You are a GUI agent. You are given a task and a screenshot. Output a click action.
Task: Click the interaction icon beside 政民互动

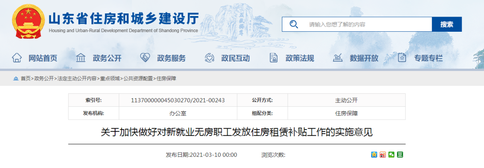(209, 58)
